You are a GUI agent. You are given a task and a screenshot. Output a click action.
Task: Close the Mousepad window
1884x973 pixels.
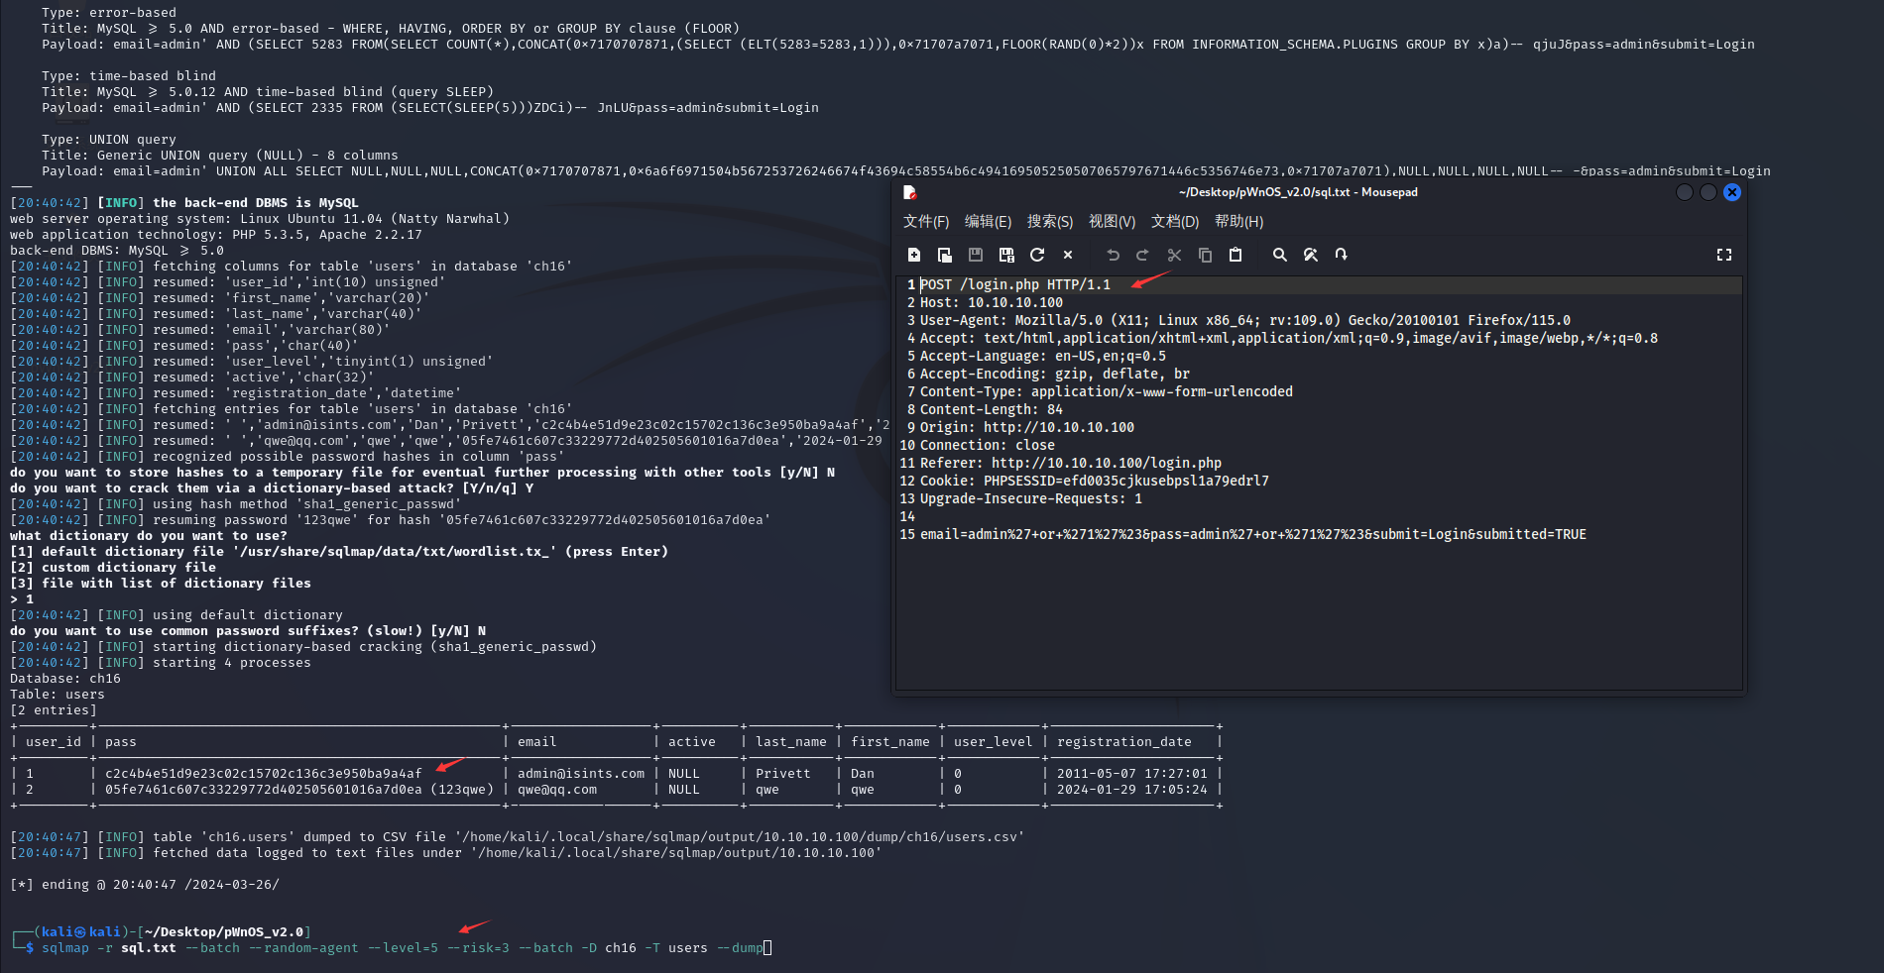coord(1731,192)
